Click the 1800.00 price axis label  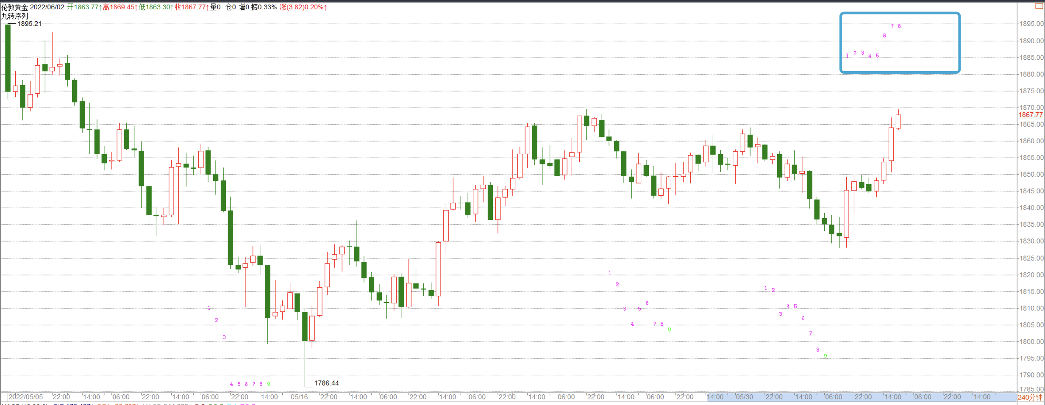pos(1031,341)
